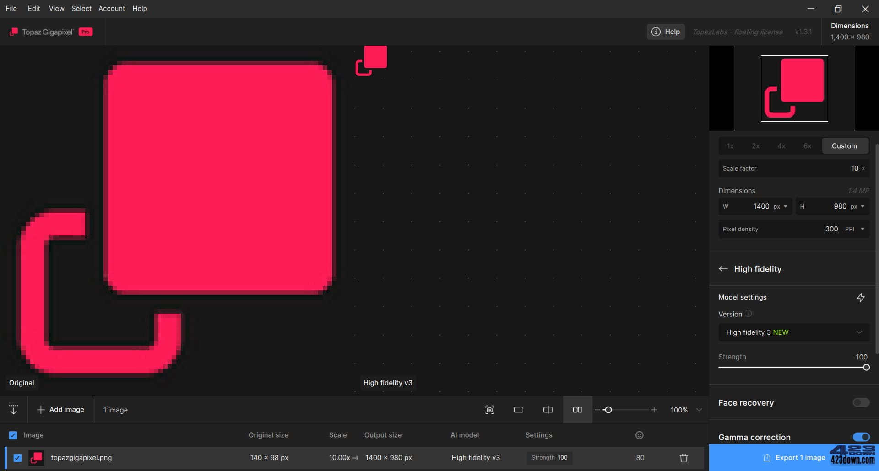This screenshot has width=879, height=471.
Task: Click the width value 1400 field
Action: [761, 206]
